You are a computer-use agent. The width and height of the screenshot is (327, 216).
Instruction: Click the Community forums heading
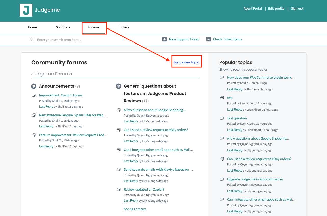[x=59, y=63]
